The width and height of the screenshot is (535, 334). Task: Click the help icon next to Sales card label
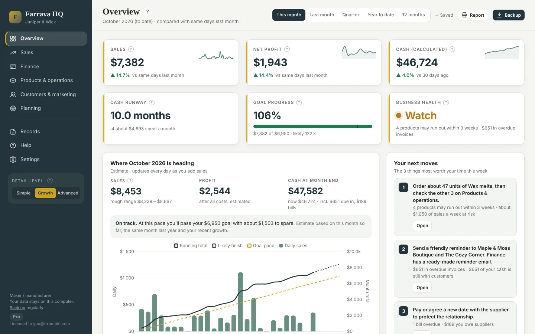pyautogui.click(x=131, y=49)
